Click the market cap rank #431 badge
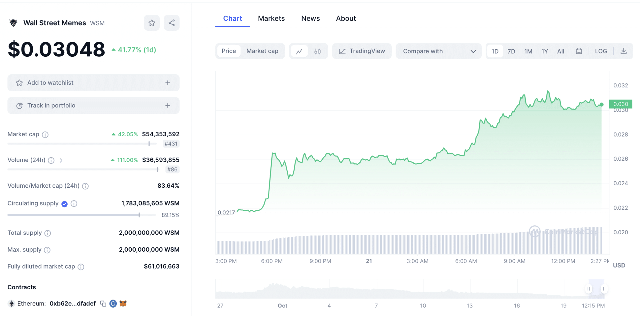 pos(171,144)
